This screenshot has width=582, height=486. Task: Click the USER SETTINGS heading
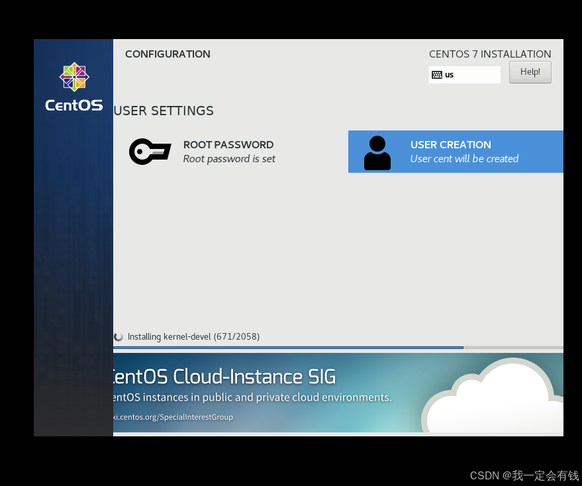coord(164,111)
